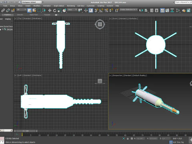The image size is (192, 144).
Task: Open the Rendering menu
Action: pyautogui.click(x=71, y=6)
